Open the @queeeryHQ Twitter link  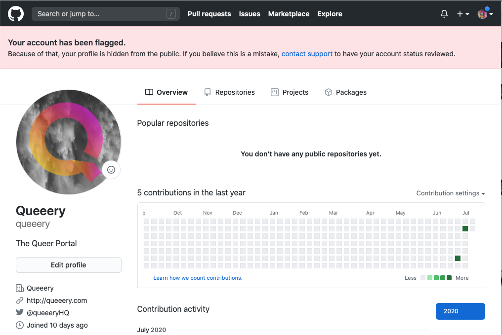(48, 313)
